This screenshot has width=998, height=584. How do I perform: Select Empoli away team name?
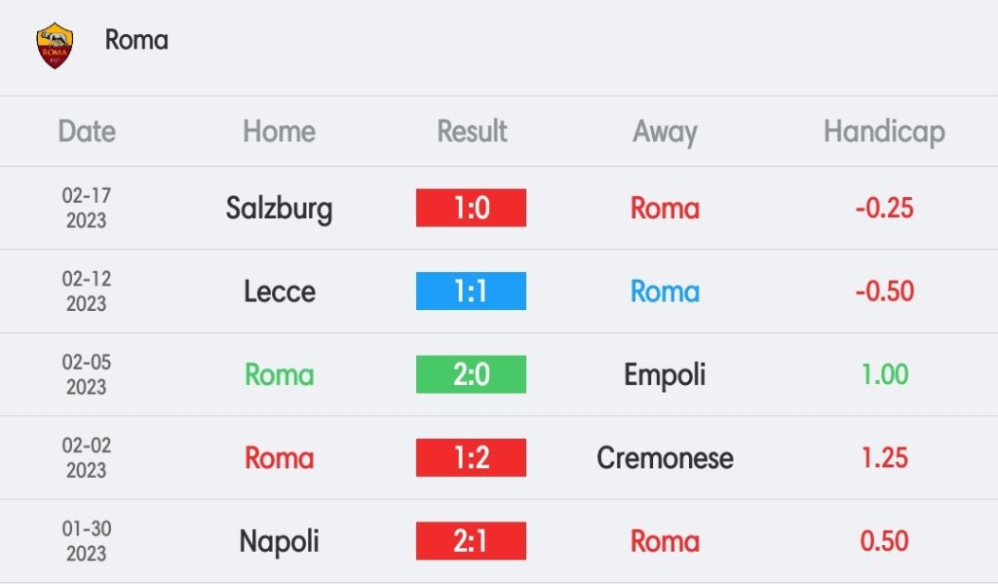pos(665,375)
